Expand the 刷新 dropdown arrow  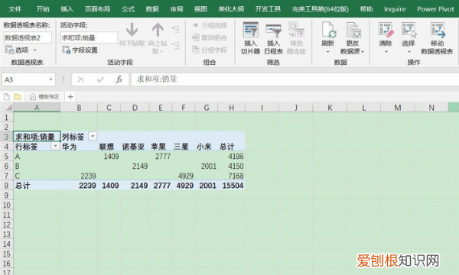pos(327,52)
